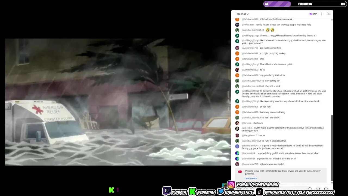The image size is (348, 196).
Task: Click the @lorcoca username
Action: [x=247, y=123]
